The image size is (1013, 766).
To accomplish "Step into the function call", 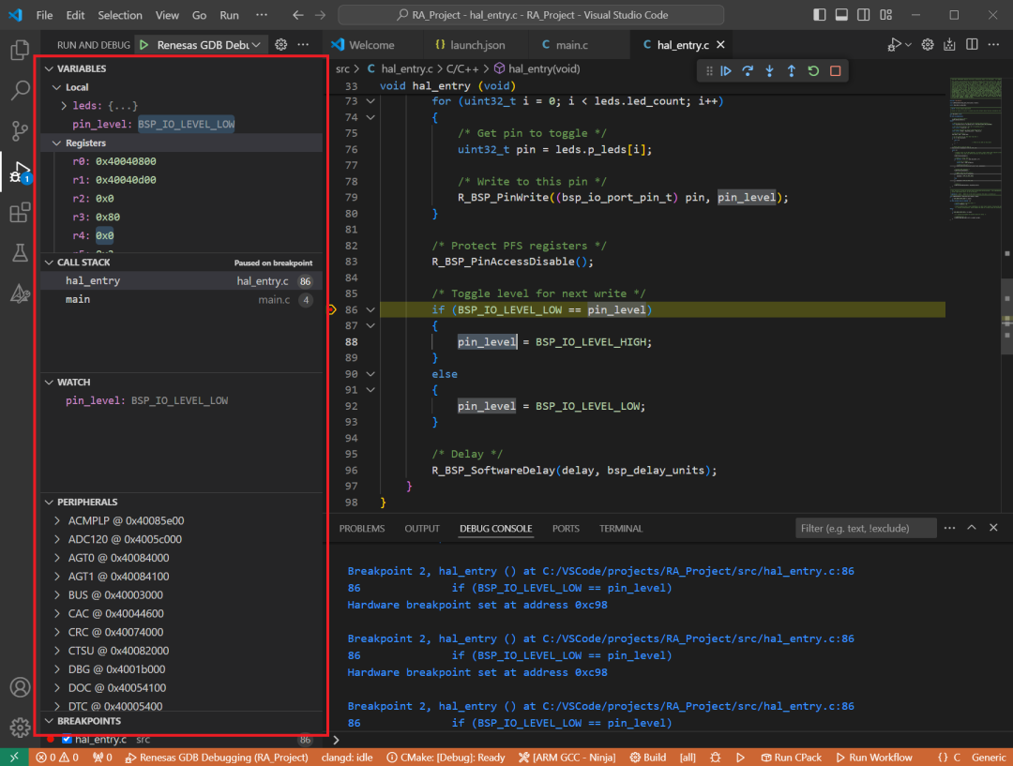I will click(x=769, y=71).
